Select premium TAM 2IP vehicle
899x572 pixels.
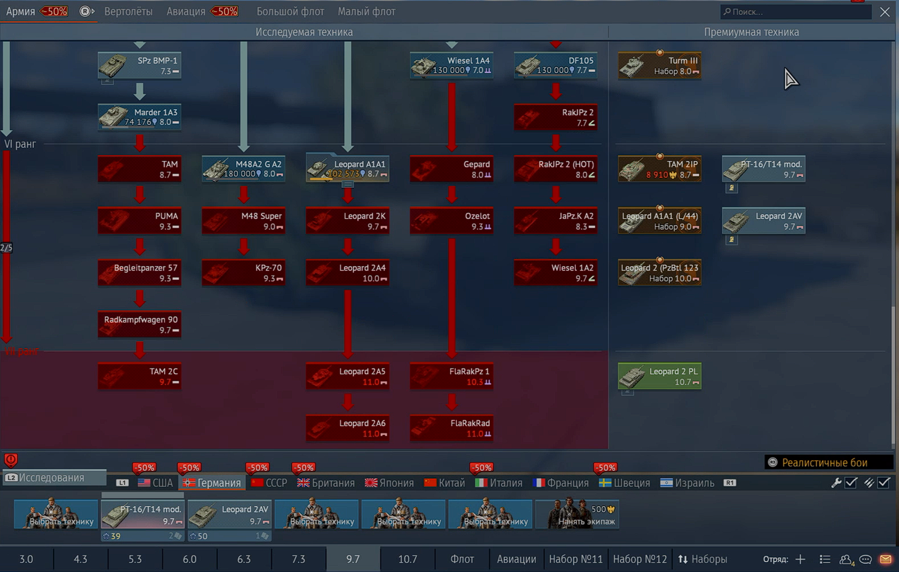(x=660, y=169)
